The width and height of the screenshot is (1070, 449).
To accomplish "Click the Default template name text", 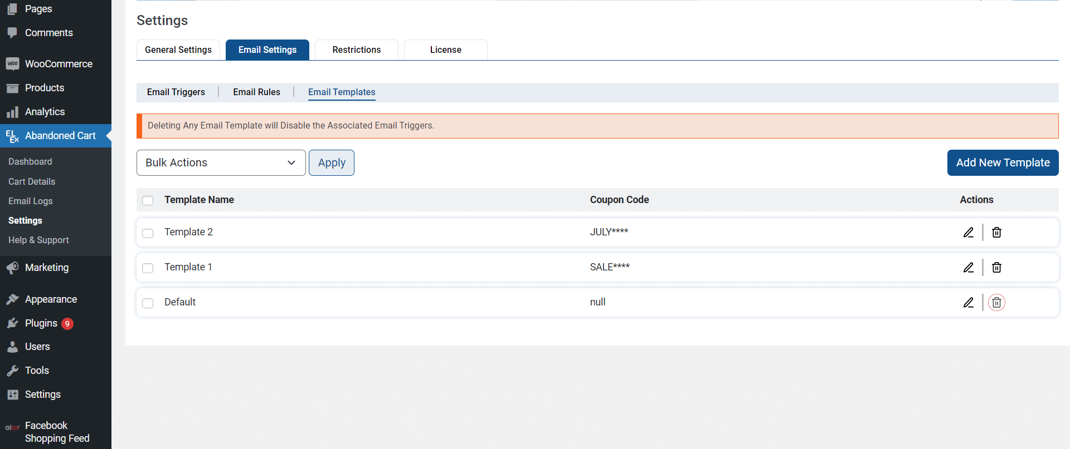I will pos(180,302).
